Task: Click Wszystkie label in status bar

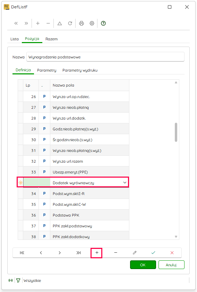Action: (x=32, y=281)
